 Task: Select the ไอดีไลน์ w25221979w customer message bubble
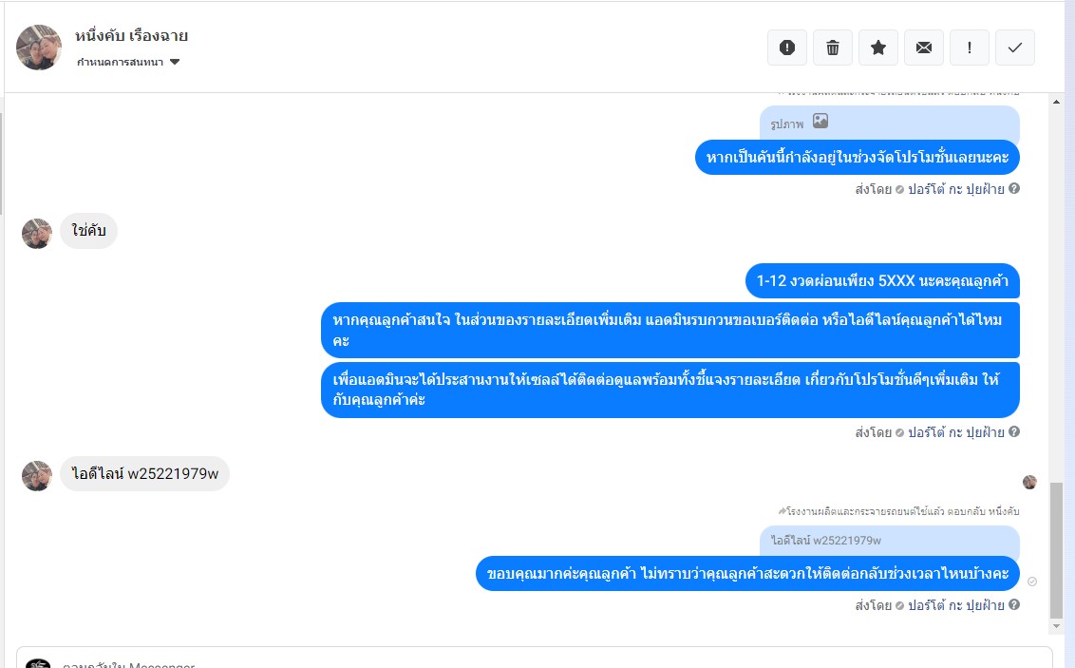pos(144,474)
